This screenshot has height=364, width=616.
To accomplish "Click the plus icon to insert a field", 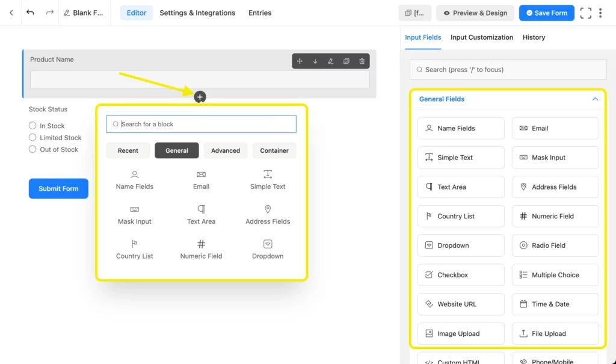I will coord(200,97).
